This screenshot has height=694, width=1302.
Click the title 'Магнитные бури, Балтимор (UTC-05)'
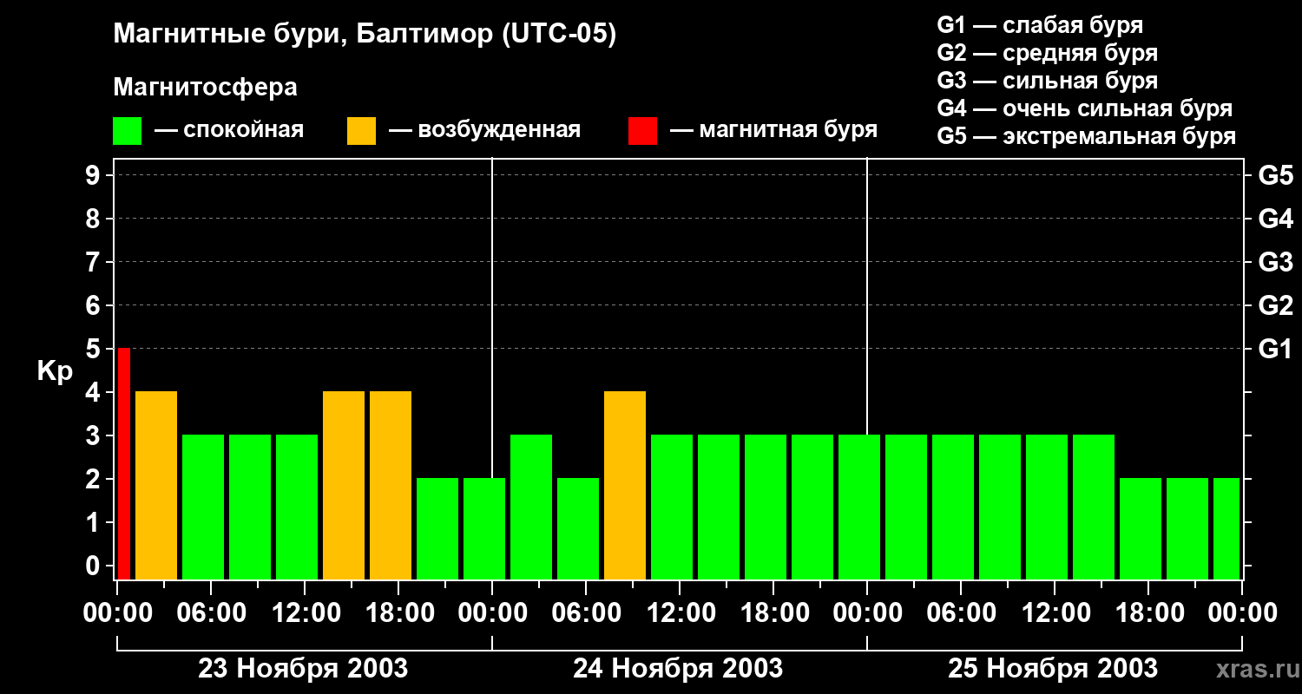point(365,36)
